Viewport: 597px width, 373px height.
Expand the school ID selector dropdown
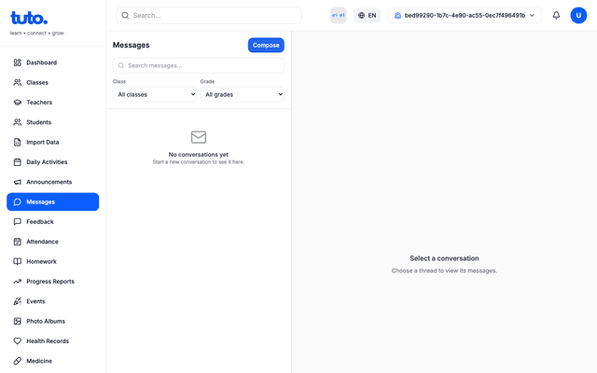[465, 15]
